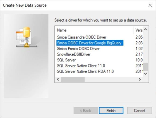Click the disabled Back button

86,110
